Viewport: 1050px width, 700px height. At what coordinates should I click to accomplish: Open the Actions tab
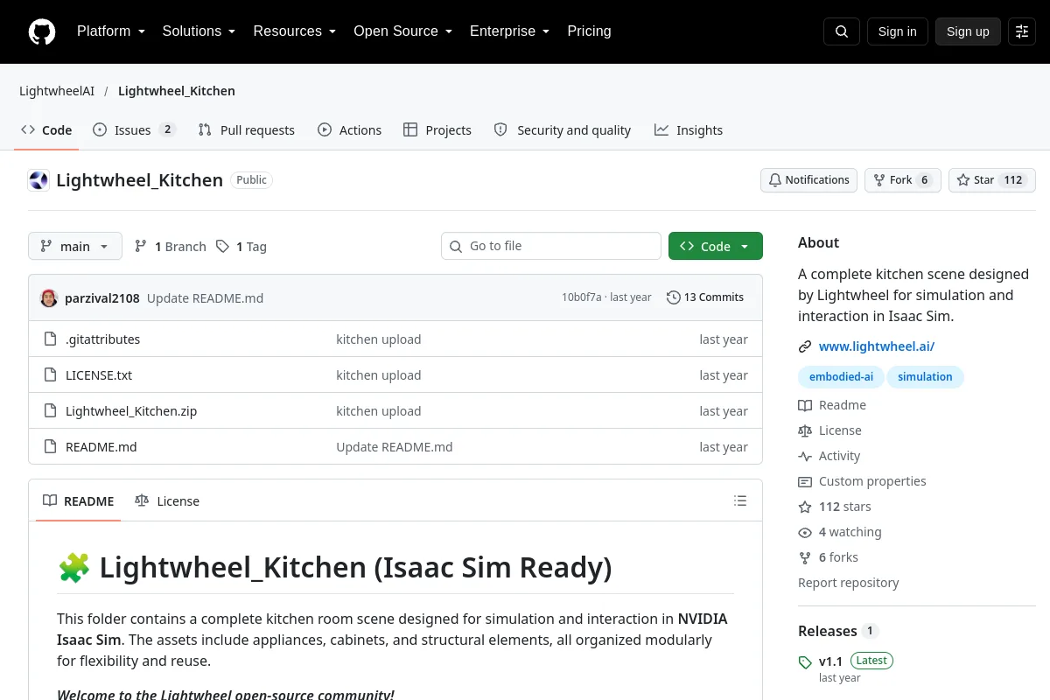tap(350, 130)
